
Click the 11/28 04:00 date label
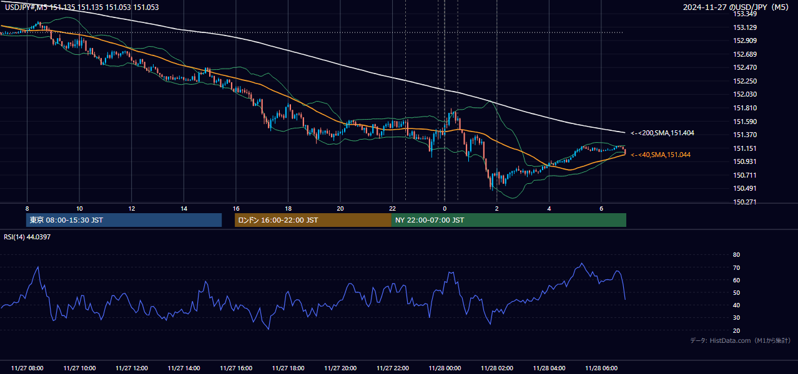[x=549, y=368]
